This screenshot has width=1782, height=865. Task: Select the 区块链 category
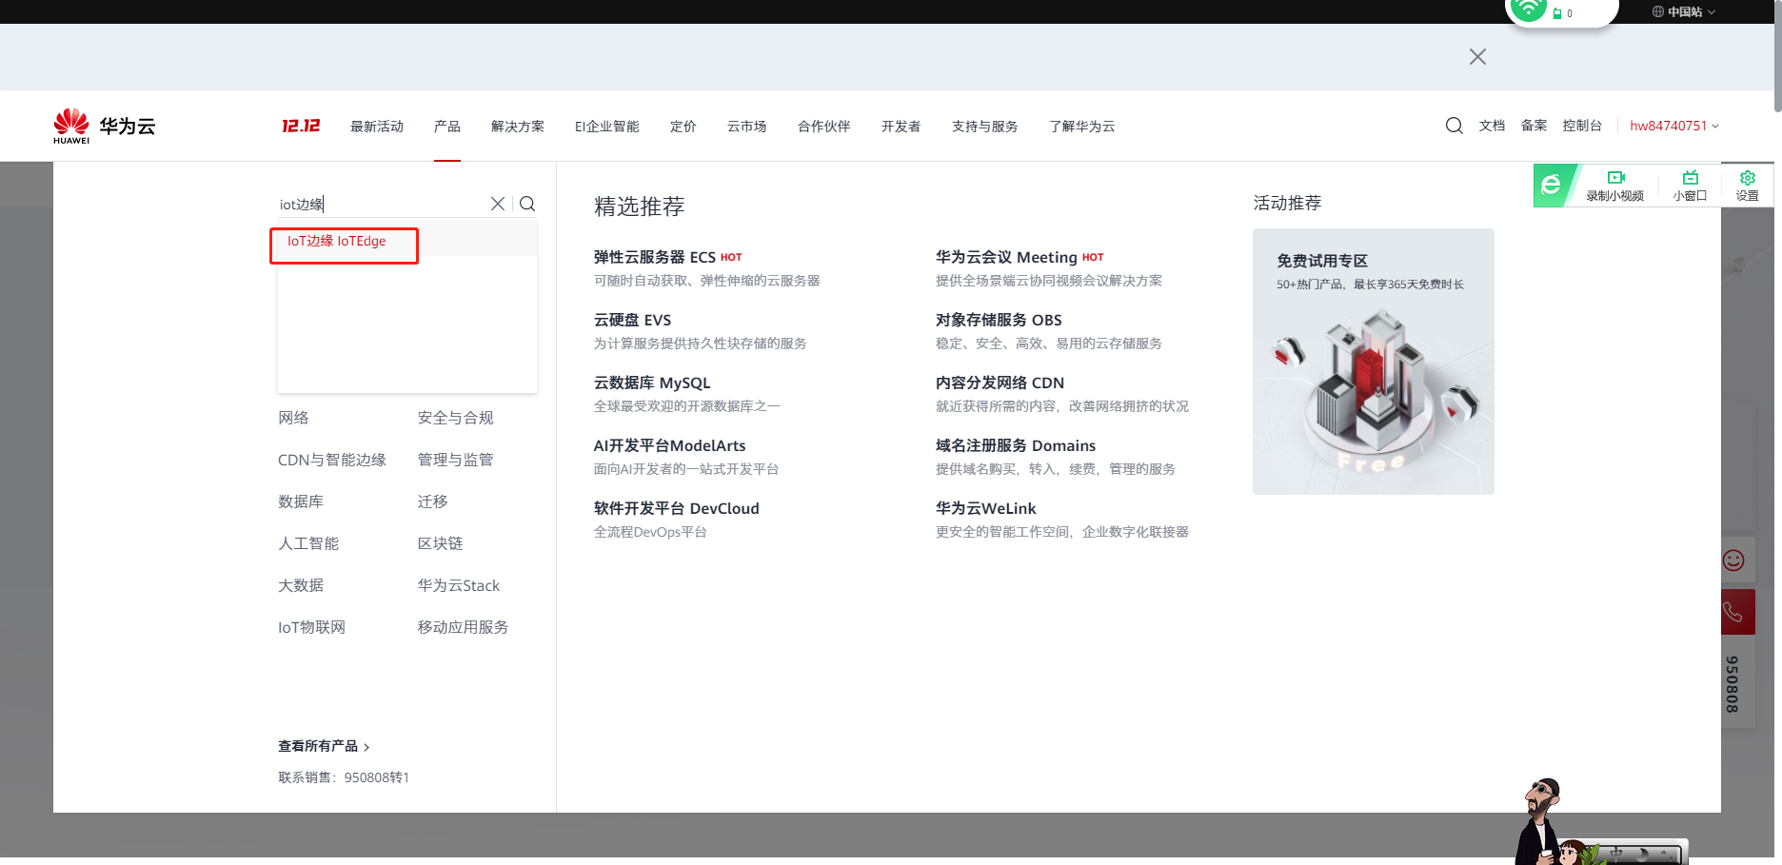pos(441,543)
